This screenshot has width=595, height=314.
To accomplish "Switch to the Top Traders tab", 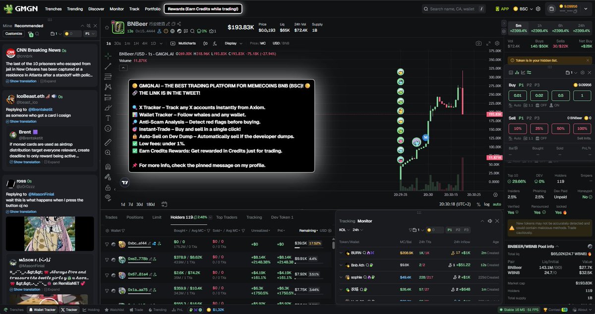I will pos(227,217).
